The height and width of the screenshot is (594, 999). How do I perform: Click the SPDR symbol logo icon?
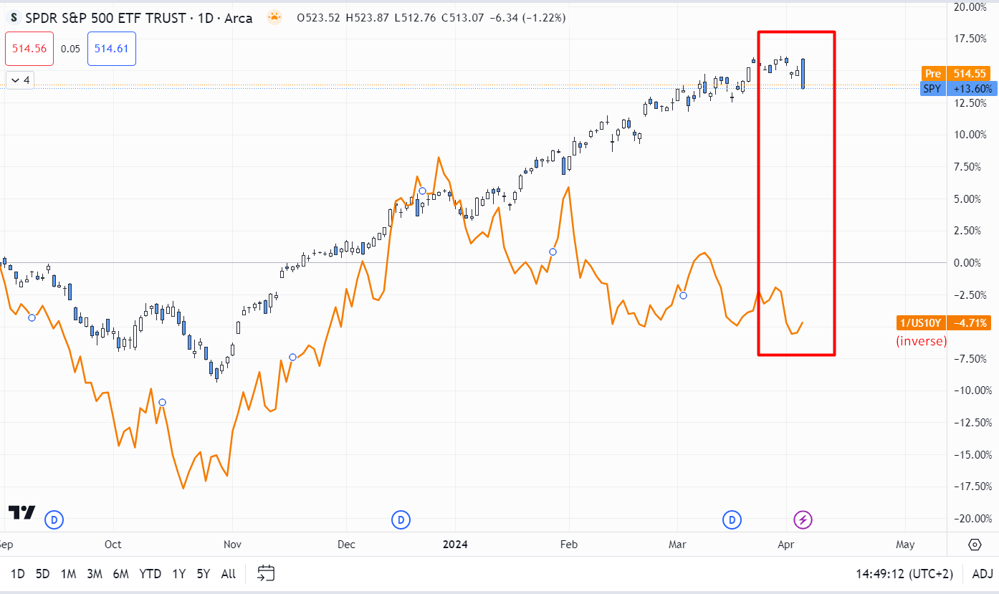pos(14,17)
